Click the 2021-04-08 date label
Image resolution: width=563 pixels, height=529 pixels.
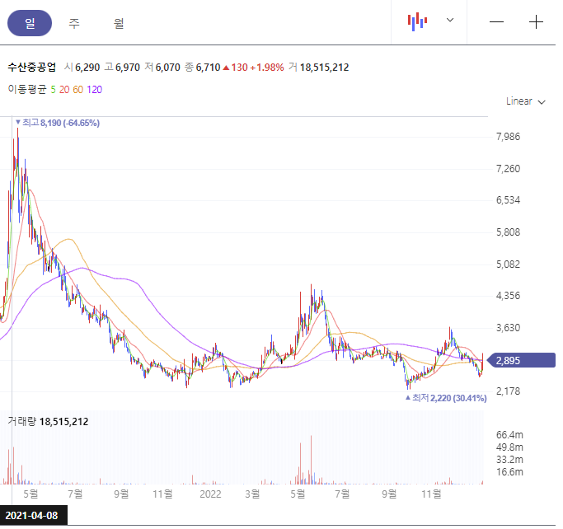pos(34,516)
